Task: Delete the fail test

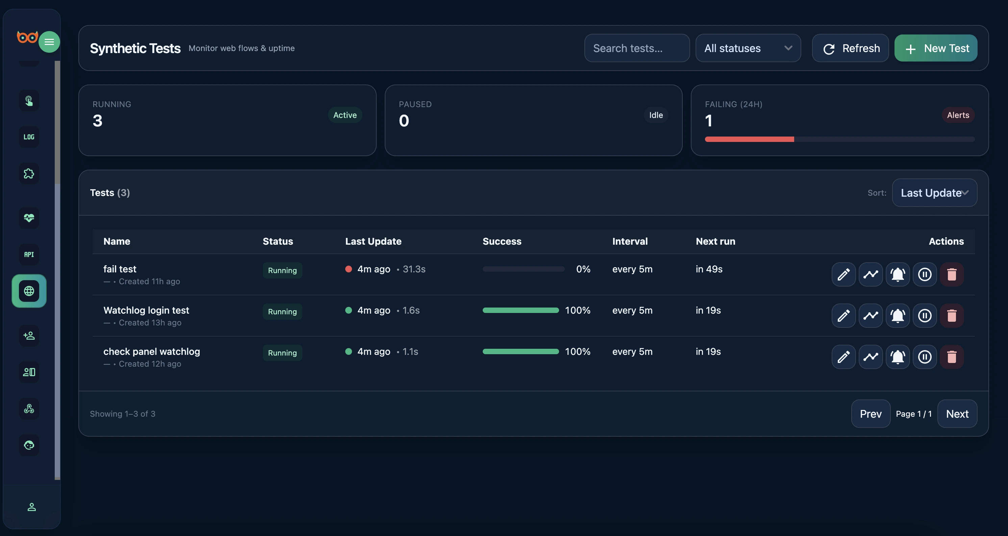Action: coord(952,274)
